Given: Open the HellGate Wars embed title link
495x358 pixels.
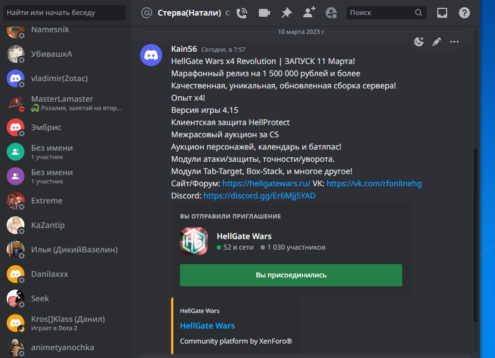Looking at the screenshot, I should coord(207,326).
